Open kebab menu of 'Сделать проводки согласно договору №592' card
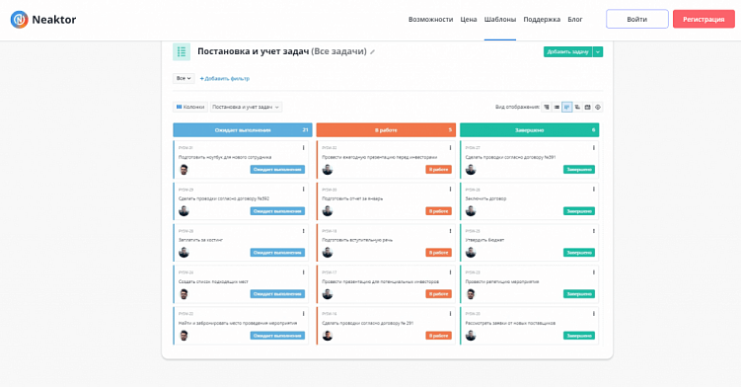741x387 pixels. (x=303, y=190)
